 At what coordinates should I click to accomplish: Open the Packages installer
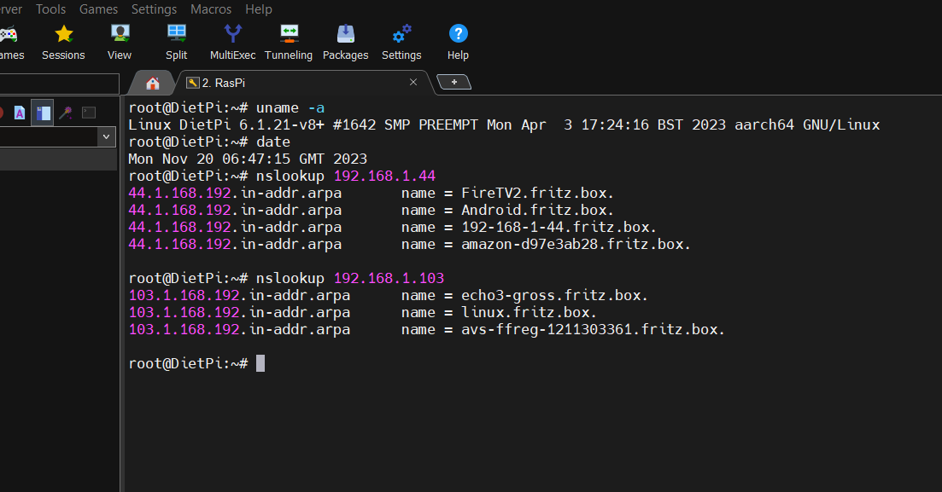click(x=345, y=38)
